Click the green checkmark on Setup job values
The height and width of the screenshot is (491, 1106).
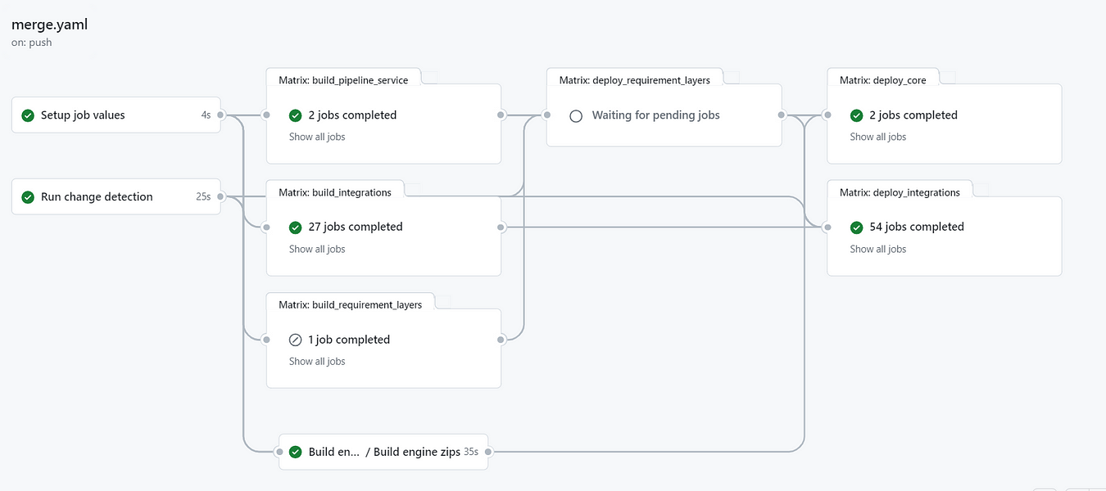coord(27,115)
